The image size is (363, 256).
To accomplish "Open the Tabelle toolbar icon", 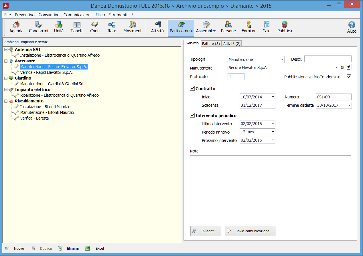I will click(77, 27).
